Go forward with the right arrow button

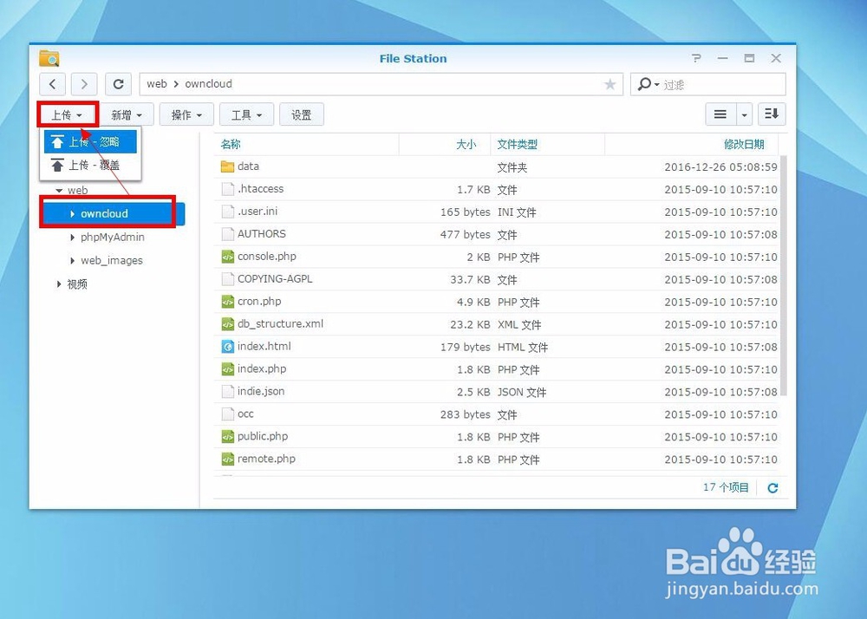coord(84,84)
